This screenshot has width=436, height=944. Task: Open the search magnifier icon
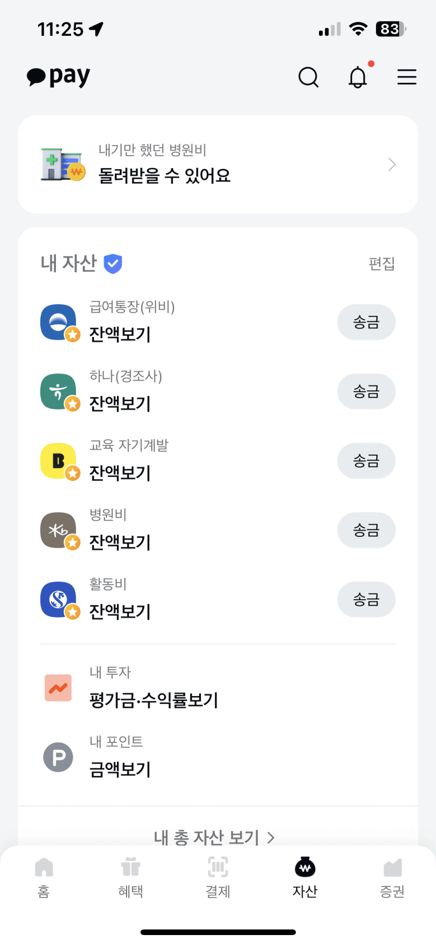pos(308,77)
